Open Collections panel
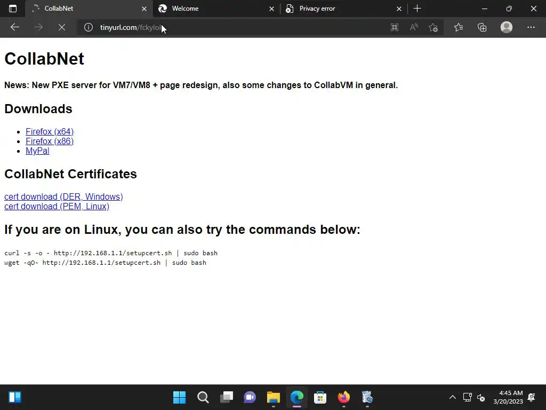Screen dimensions: 546x410 [482, 27]
